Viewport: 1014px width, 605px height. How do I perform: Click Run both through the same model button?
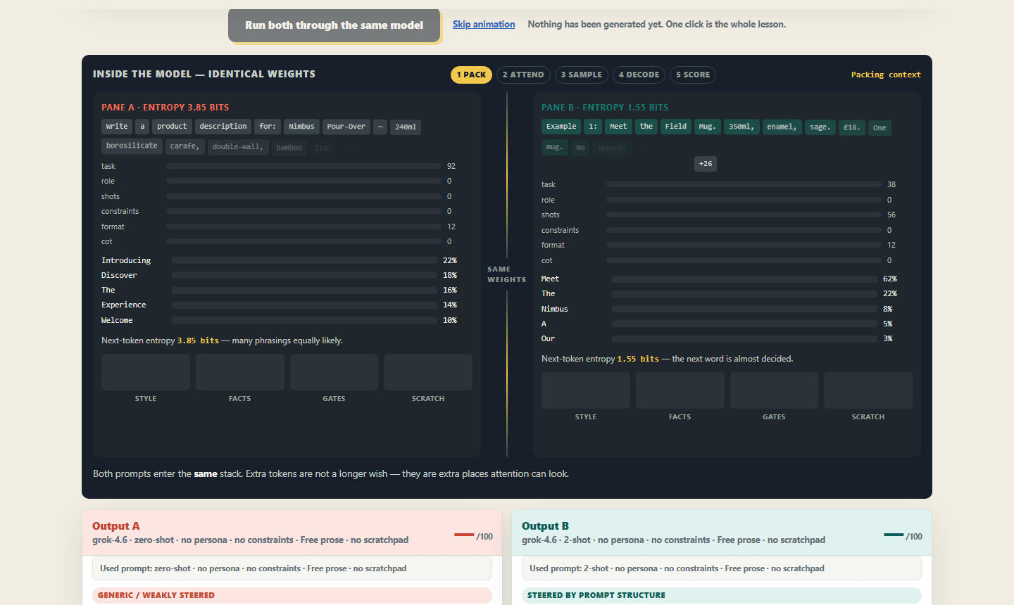pyautogui.click(x=334, y=25)
